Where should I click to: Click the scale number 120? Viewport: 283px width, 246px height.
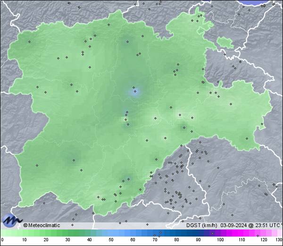[x=264, y=240]
